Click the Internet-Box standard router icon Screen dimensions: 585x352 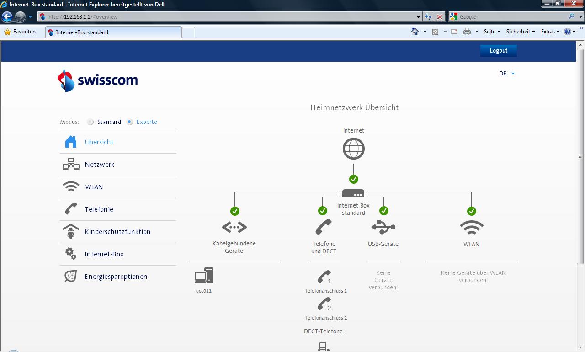click(x=353, y=193)
